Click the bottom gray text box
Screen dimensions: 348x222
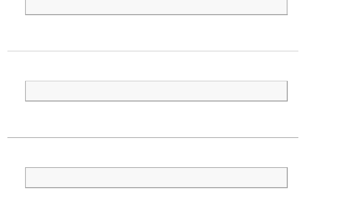coord(156,177)
